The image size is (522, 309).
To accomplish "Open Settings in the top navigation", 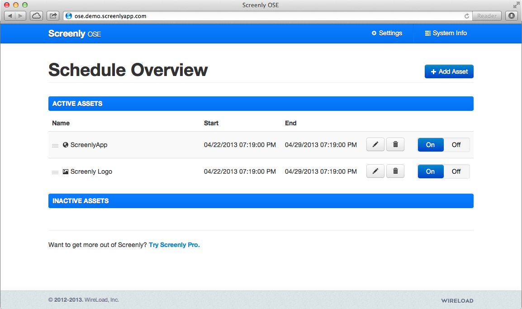I will tap(387, 33).
